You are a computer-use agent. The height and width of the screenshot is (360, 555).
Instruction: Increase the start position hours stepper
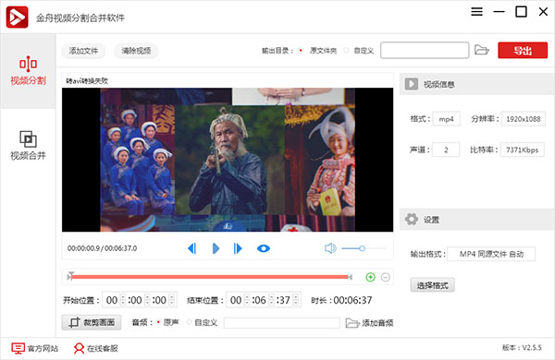123,296
